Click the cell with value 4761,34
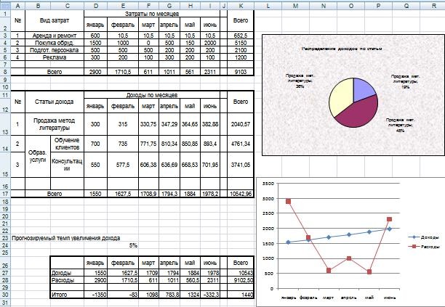Image resolution: width=445 pixels, height=307 pixels. click(241, 144)
